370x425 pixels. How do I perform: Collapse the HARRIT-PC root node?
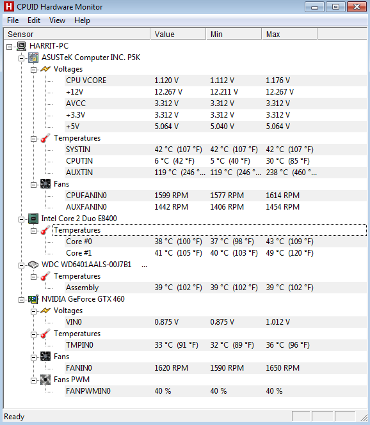pyautogui.click(x=9, y=47)
